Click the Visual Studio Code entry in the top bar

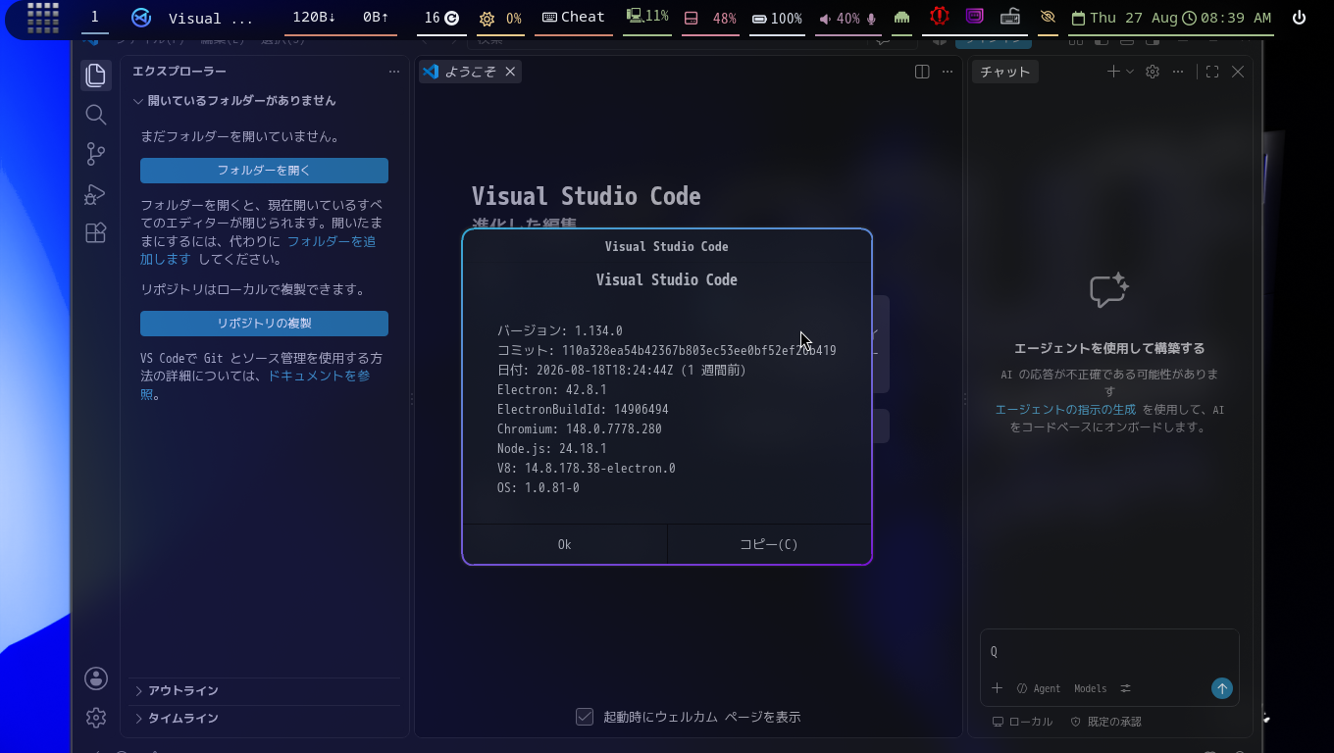tap(192, 18)
